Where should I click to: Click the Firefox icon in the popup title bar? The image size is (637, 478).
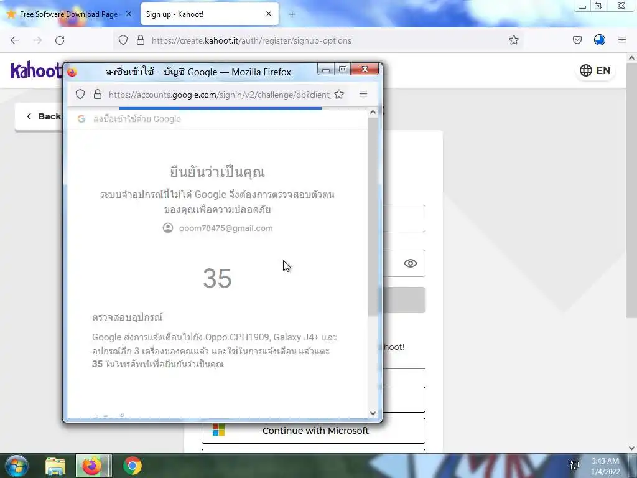[72, 72]
